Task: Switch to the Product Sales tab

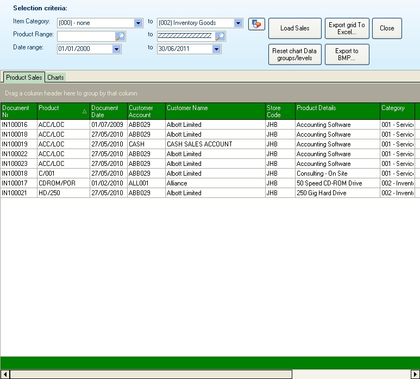Action: [x=24, y=78]
